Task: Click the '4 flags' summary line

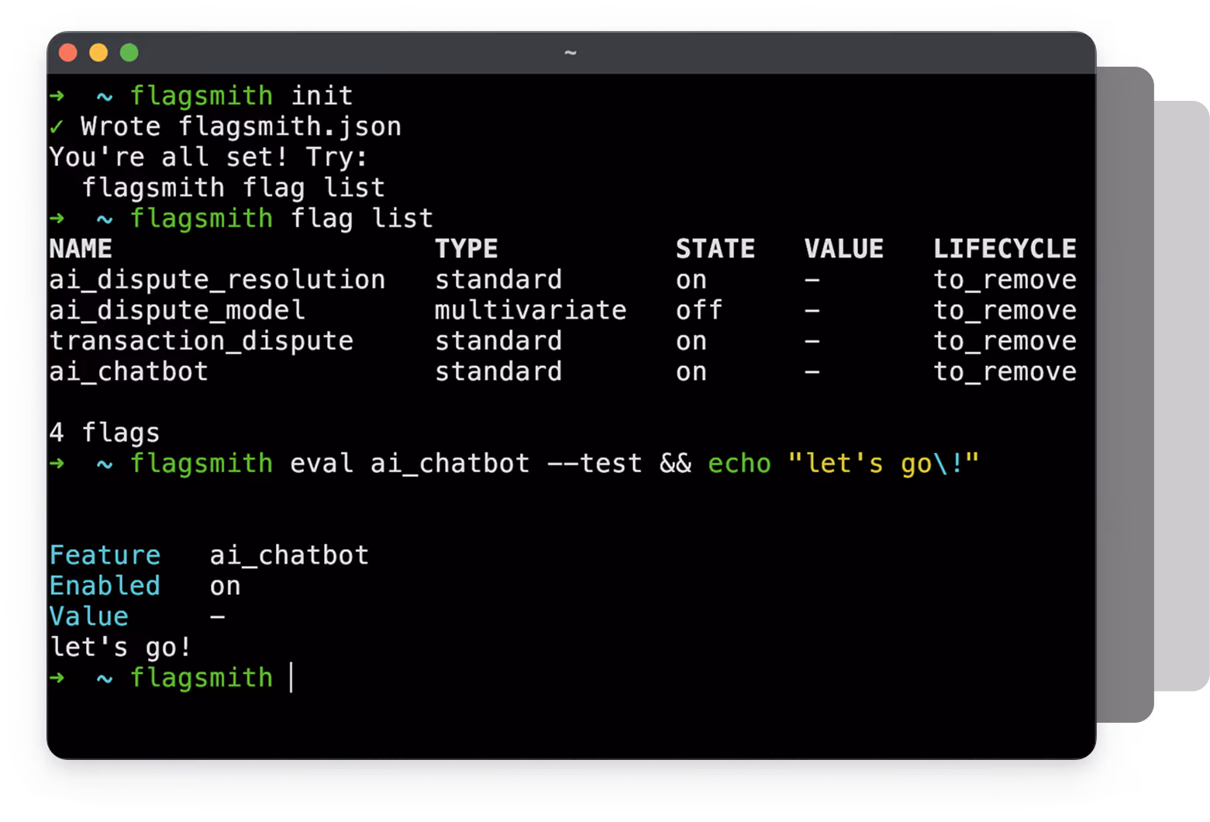Action: 105,433
